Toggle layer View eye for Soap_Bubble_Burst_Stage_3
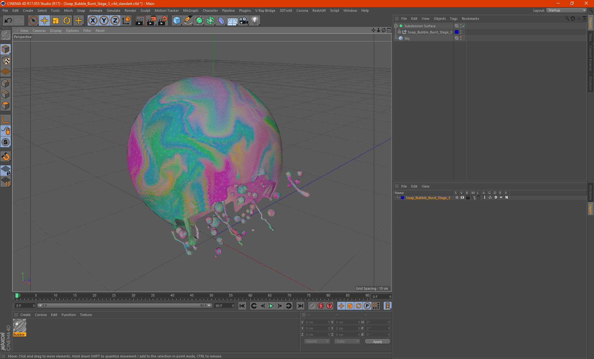Image resolution: width=594 pixels, height=359 pixels. click(462, 197)
